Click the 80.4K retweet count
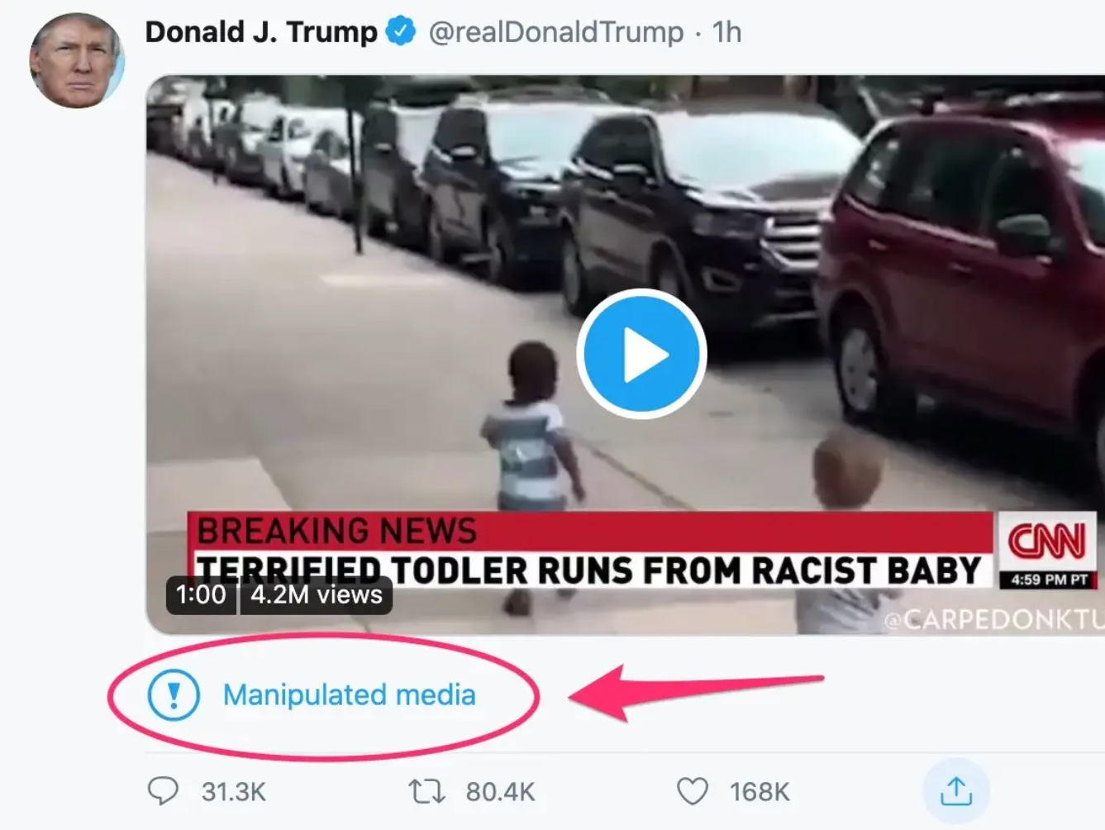Viewport: 1105px width, 830px height. (x=500, y=792)
